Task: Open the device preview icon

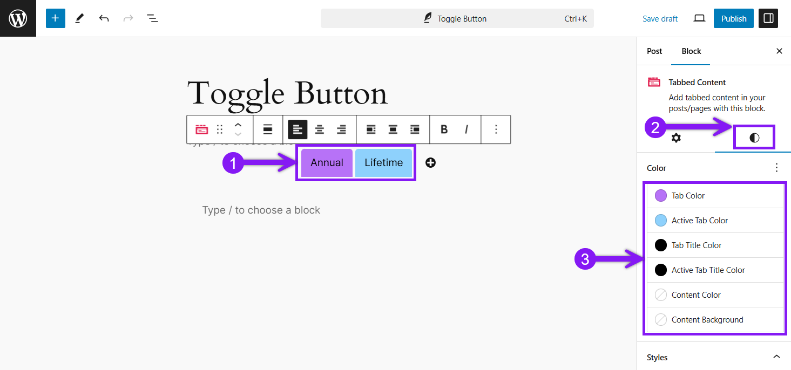Action: pos(699,18)
